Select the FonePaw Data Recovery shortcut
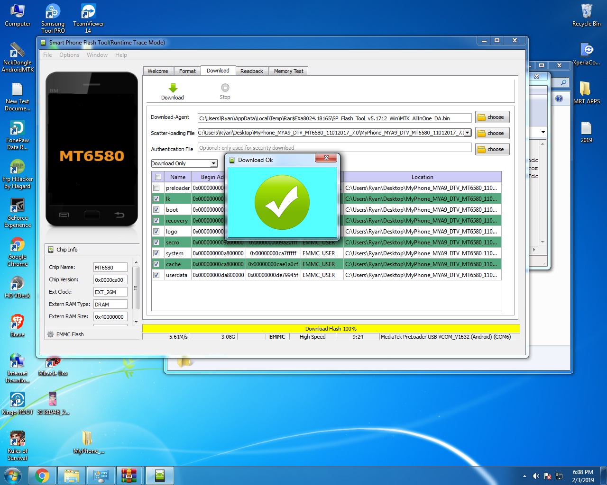 pos(18,135)
